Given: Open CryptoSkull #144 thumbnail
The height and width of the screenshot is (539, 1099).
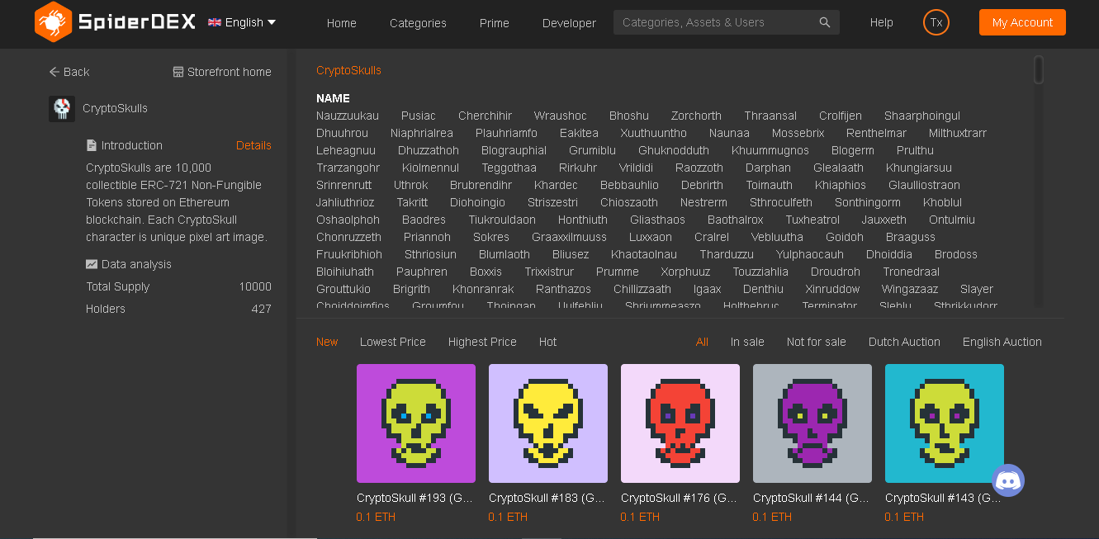Looking at the screenshot, I should (812, 423).
